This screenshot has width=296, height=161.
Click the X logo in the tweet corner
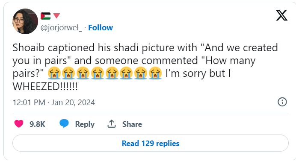281,15
